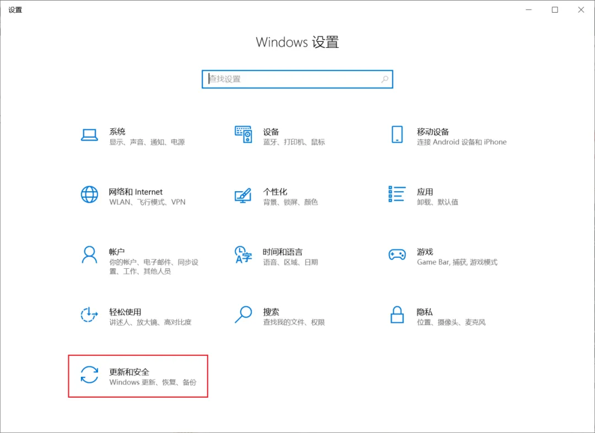Click the text 语音、区域、日期
This screenshot has height=433, width=595.
pos(290,262)
